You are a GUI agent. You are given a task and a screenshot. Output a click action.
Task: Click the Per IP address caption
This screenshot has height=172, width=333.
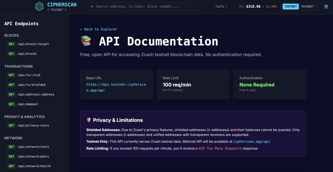click(173, 90)
